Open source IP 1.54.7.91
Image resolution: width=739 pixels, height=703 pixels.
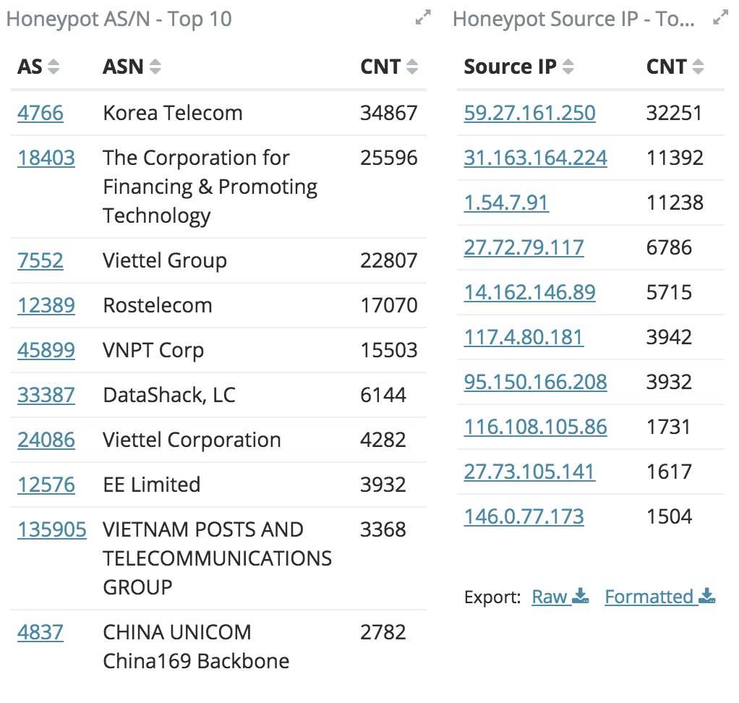point(507,203)
